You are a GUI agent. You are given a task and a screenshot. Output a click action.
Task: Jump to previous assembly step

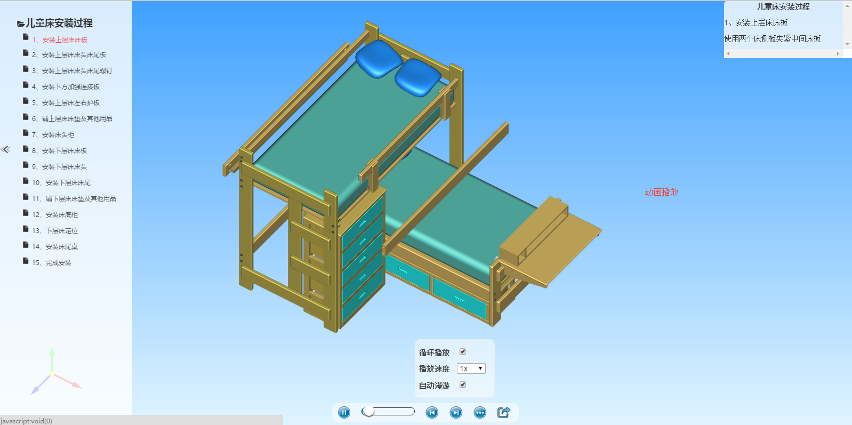[432, 412]
